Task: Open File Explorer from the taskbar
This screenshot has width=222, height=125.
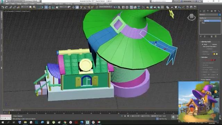Action: point(25,122)
